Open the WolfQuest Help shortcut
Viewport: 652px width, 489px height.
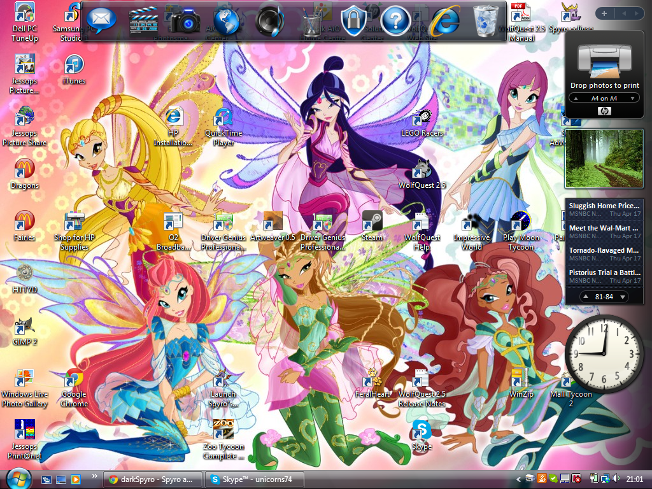[422, 231]
